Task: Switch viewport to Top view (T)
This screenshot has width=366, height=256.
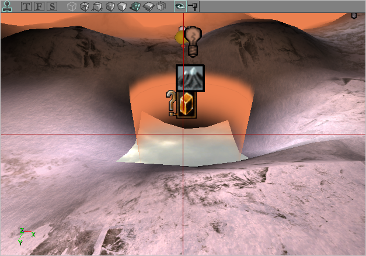Action: pyautogui.click(x=27, y=7)
